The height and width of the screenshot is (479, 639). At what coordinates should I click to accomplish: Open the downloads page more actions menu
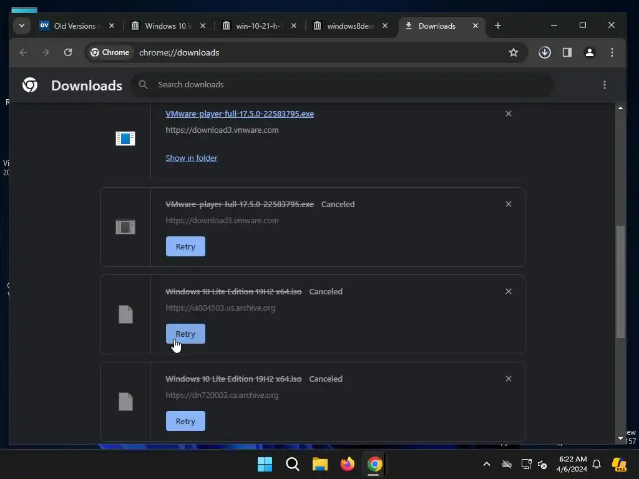tap(604, 85)
